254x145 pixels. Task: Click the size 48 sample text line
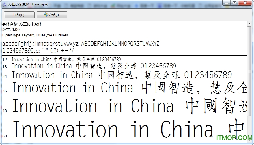click(129, 106)
